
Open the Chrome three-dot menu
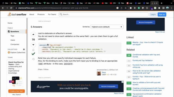coord(172,8)
